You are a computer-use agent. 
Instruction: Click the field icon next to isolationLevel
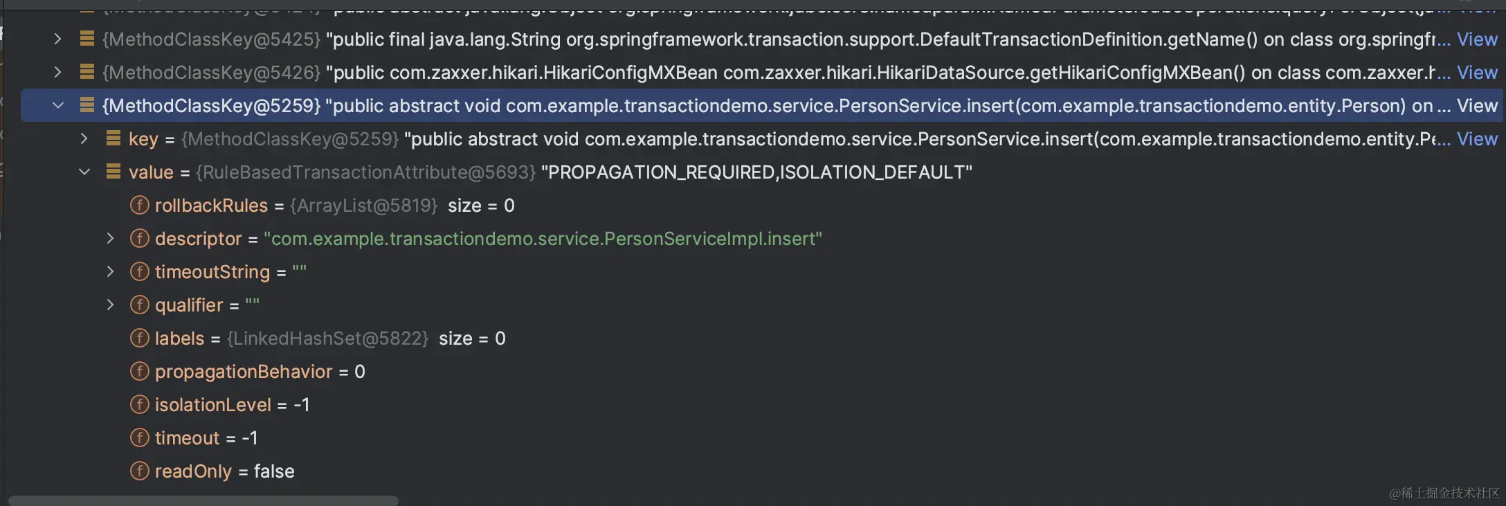tap(139, 404)
